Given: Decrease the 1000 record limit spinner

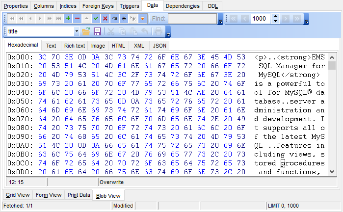Looking at the screenshot, I should (276, 21).
